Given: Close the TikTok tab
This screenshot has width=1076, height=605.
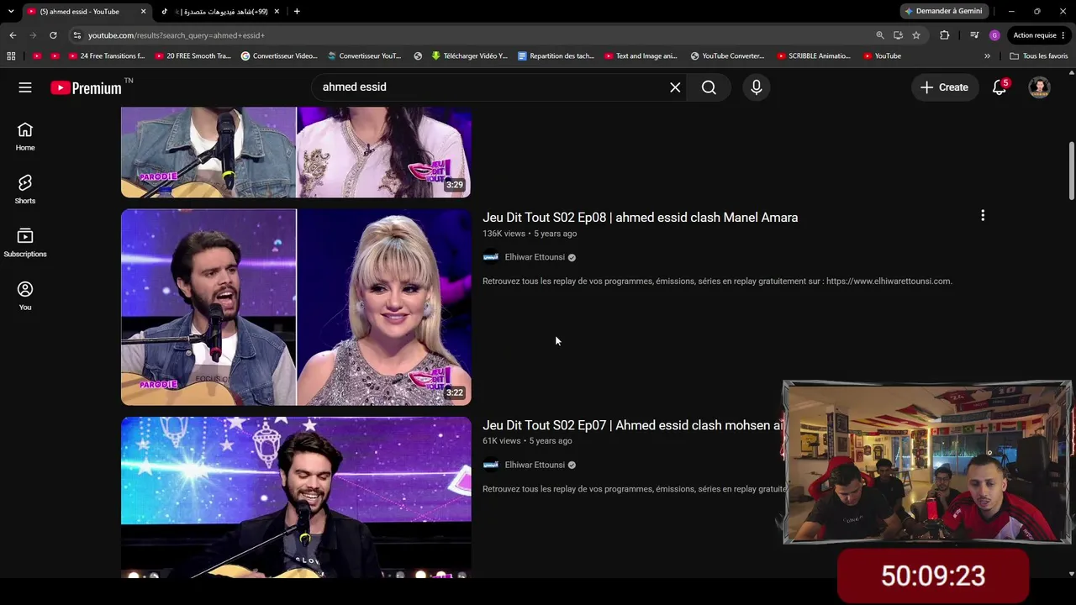Looking at the screenshot, I should click(277, 12).
